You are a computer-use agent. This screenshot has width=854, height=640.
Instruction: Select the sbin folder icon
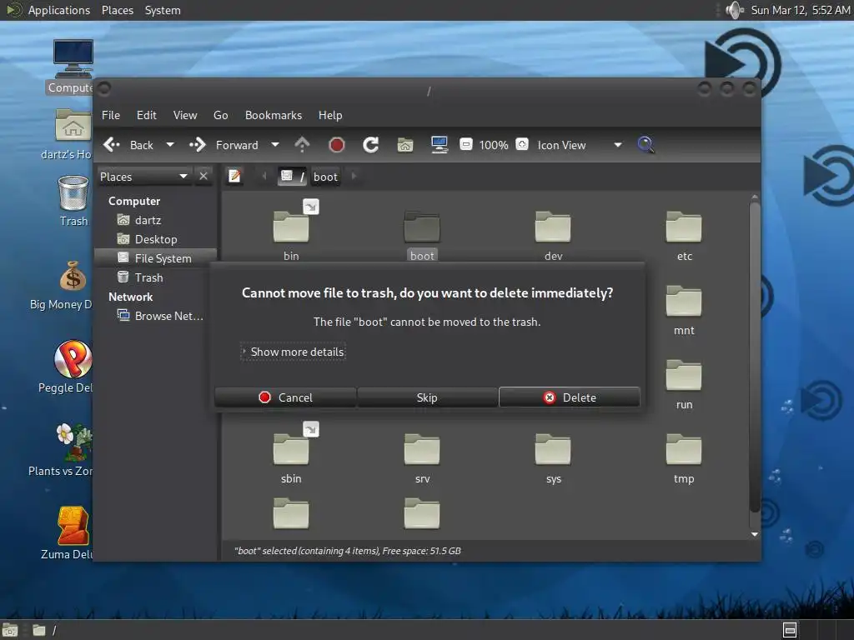[x=291, y=449]
